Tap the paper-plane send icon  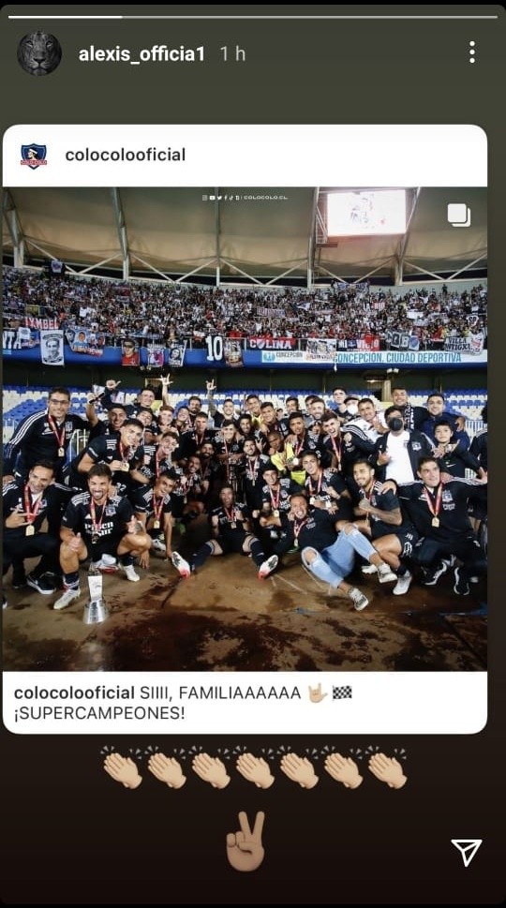click(x=467, y=853)
